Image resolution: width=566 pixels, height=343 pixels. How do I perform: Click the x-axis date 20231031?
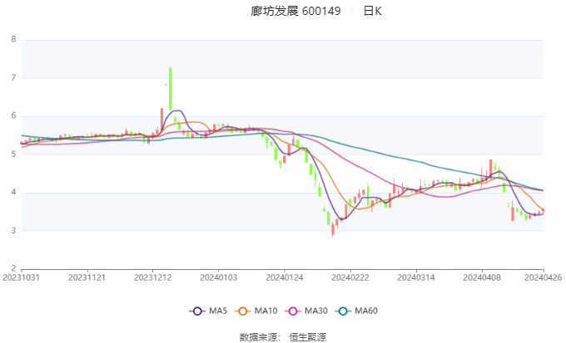click(21, 277)
